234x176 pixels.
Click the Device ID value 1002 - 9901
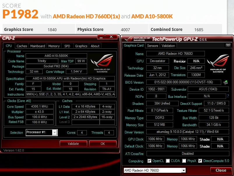coord(156,89)
